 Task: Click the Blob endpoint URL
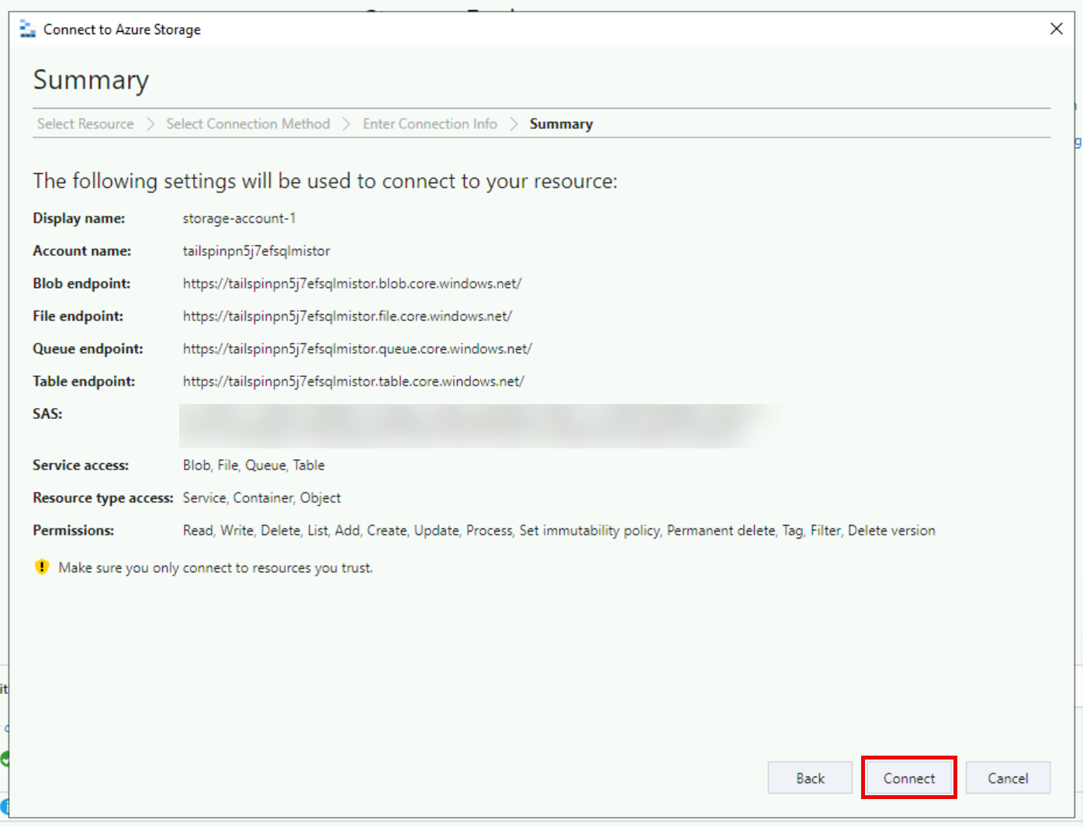352,284
